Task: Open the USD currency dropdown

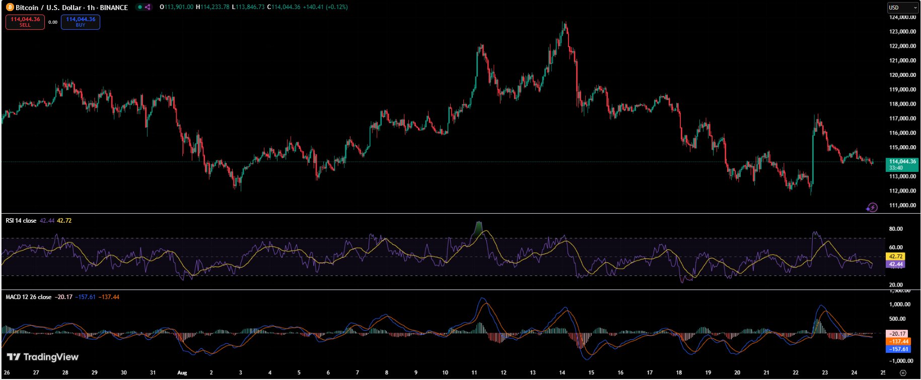Action: coord(903,8)
